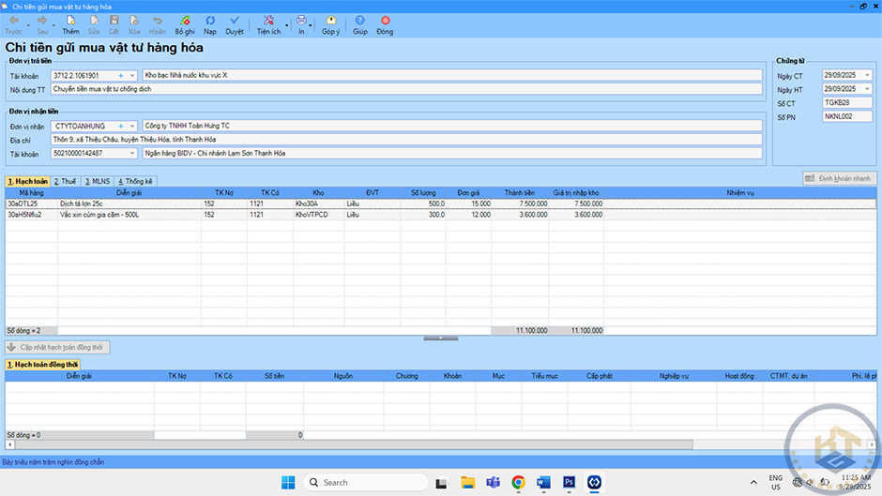The image size is (882, 496).
Task: Click the Bỏ ghi toolbar icon
Action: (x=184, y=21)
